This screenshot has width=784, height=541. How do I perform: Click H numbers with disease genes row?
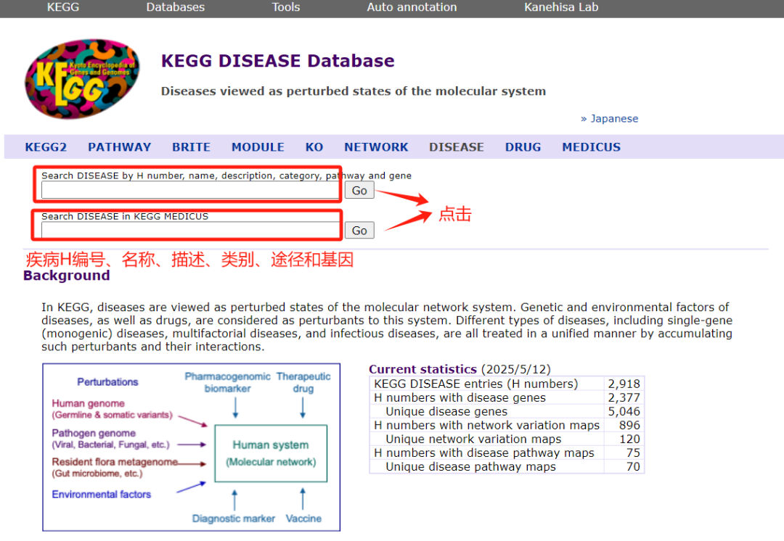pyautogui.click(x=460, y=397)
